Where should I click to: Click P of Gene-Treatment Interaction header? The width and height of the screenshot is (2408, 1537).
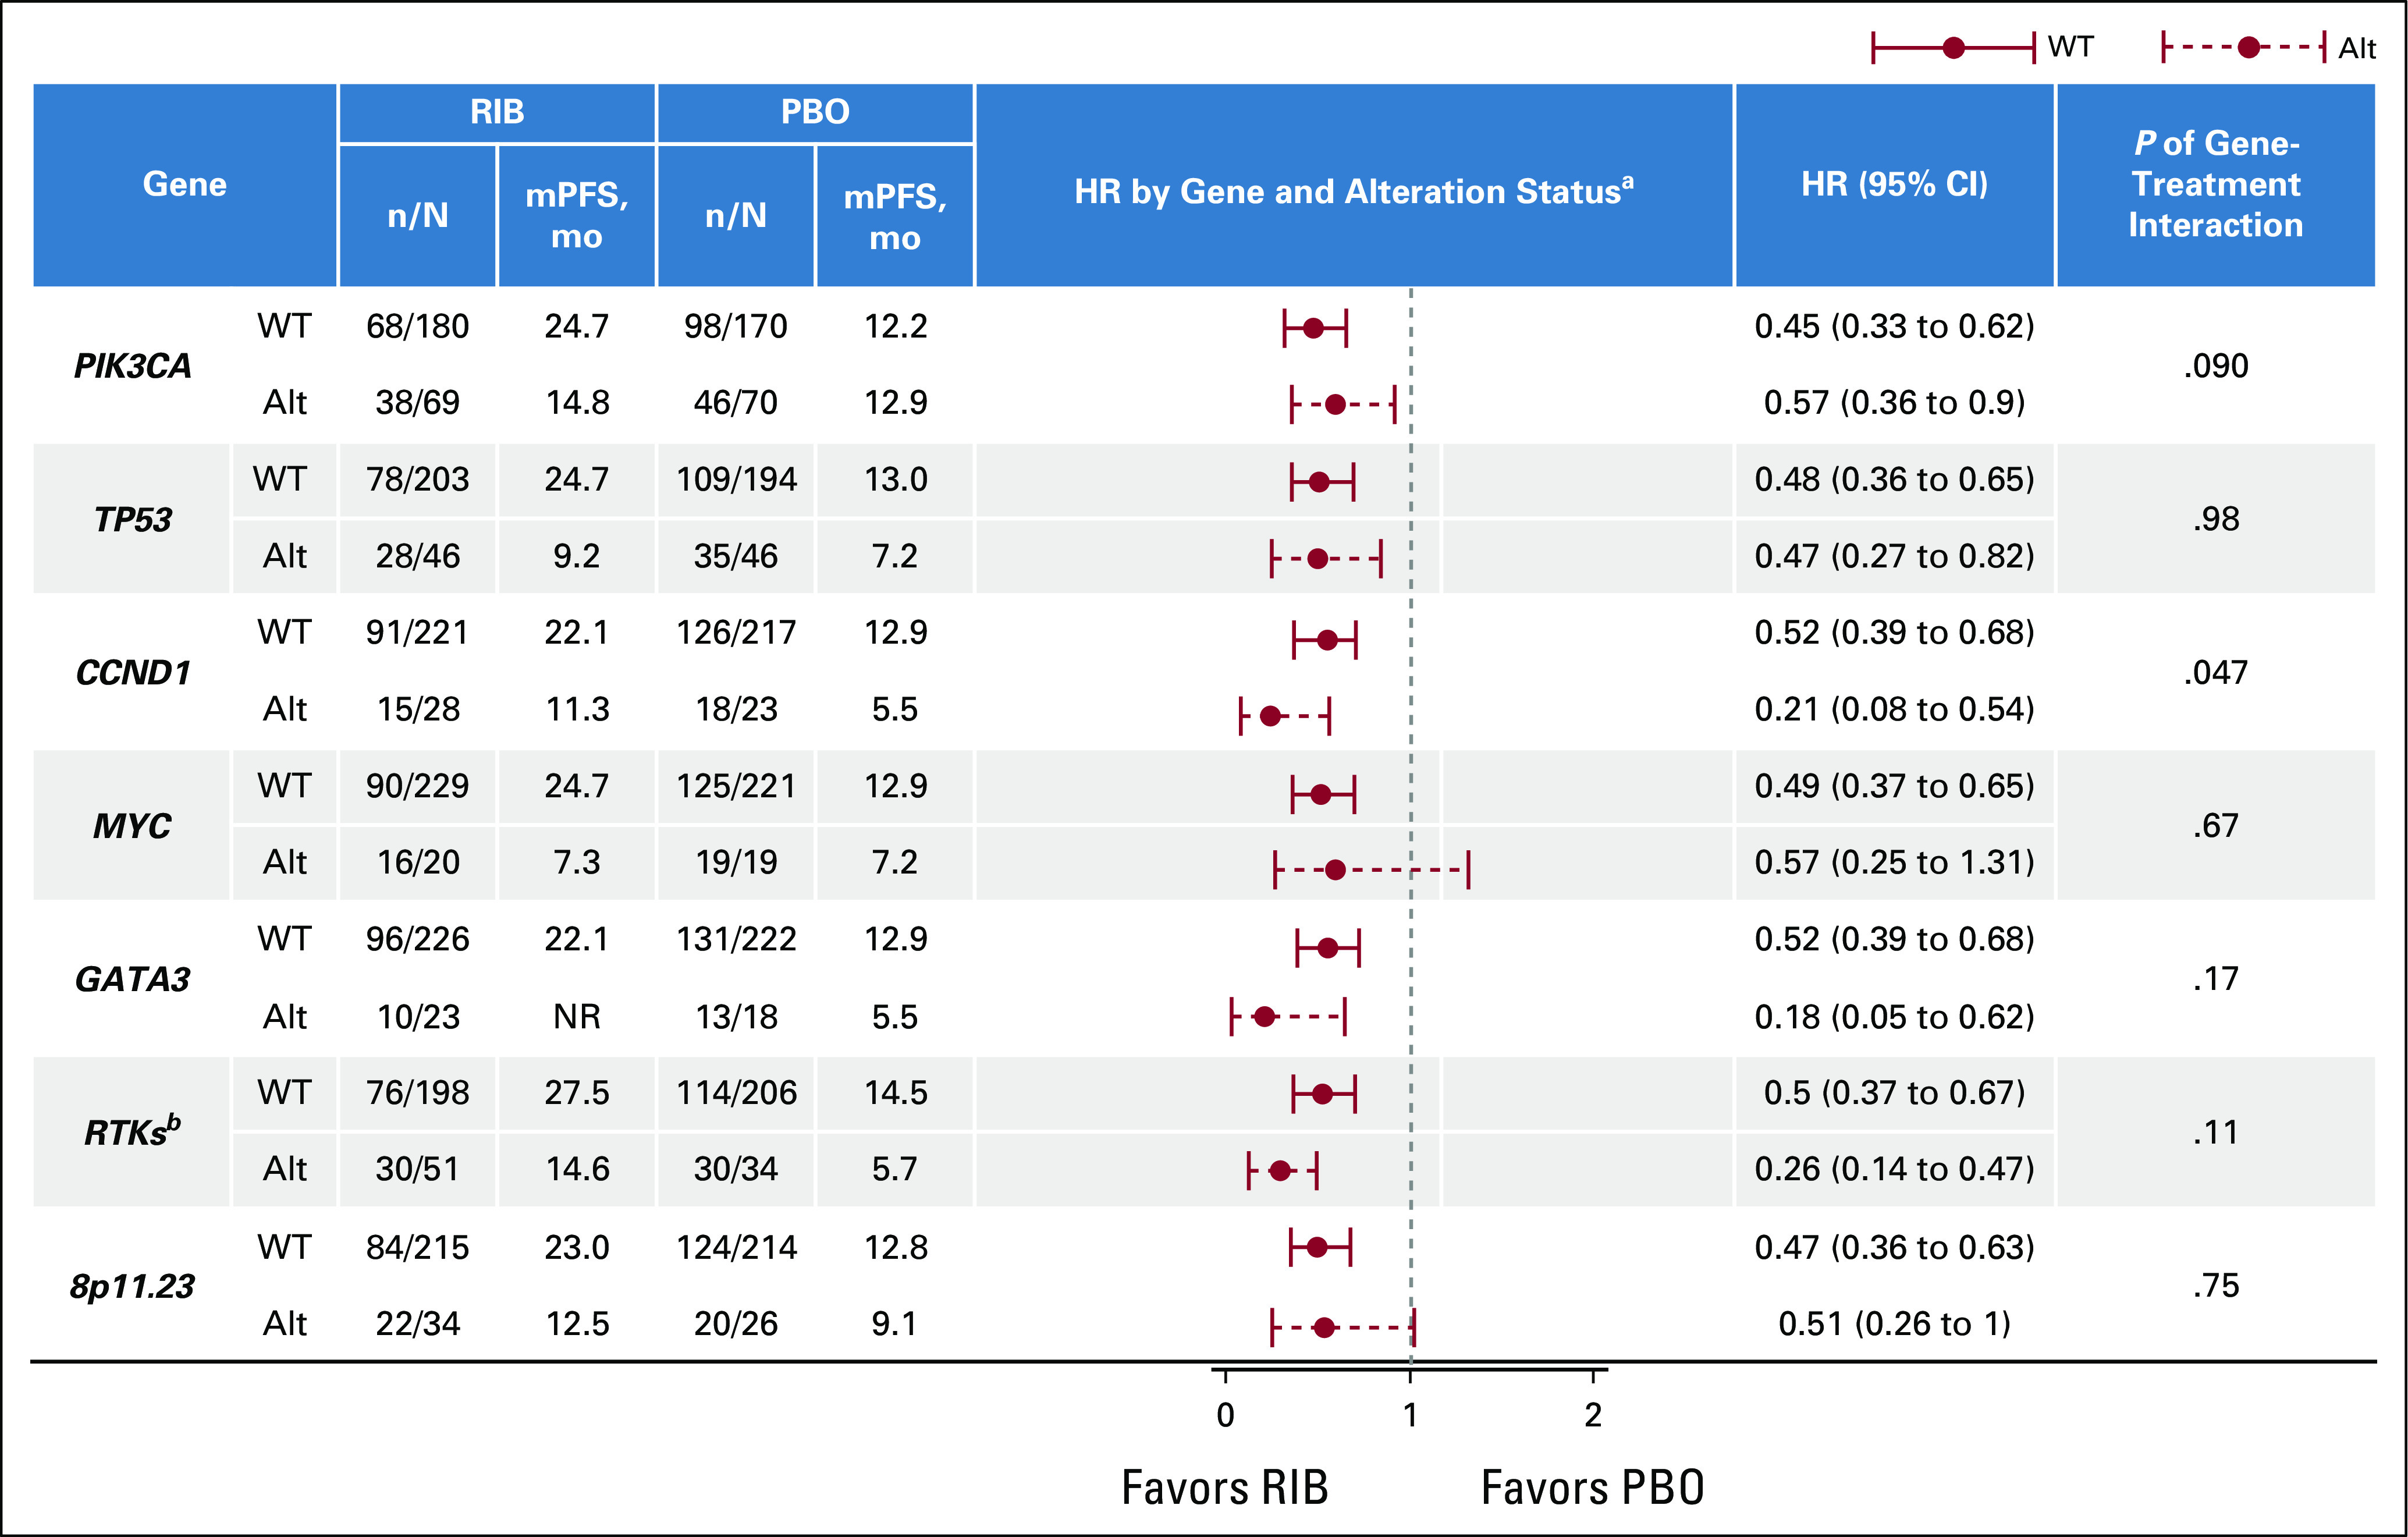coord(2216,184)
